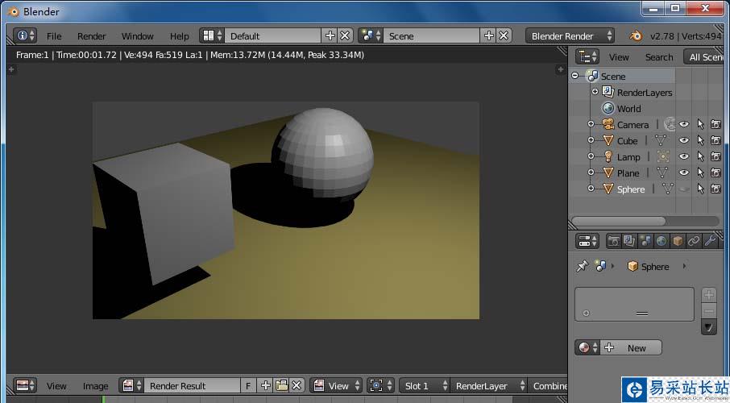Toggle Plane renderability using its camera icon

[x=715, y=173]
